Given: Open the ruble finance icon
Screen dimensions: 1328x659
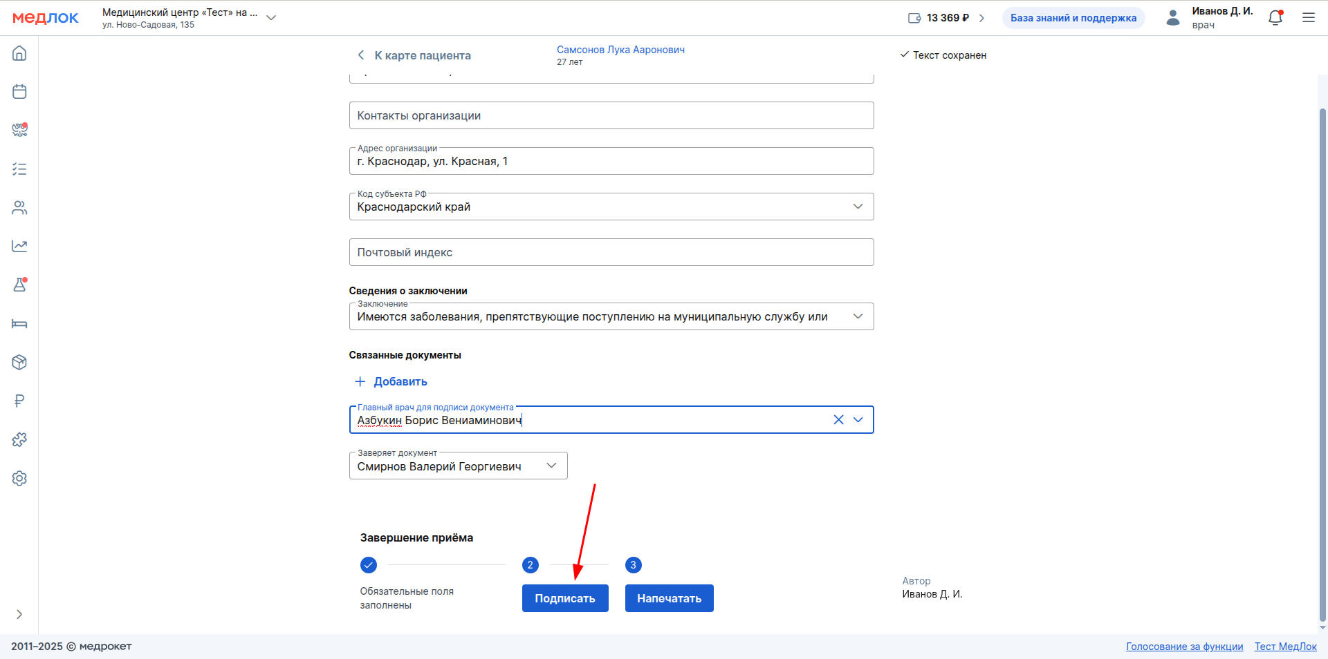Looking at the screenshot, I should pyautogui.click(x=19, y=401).
